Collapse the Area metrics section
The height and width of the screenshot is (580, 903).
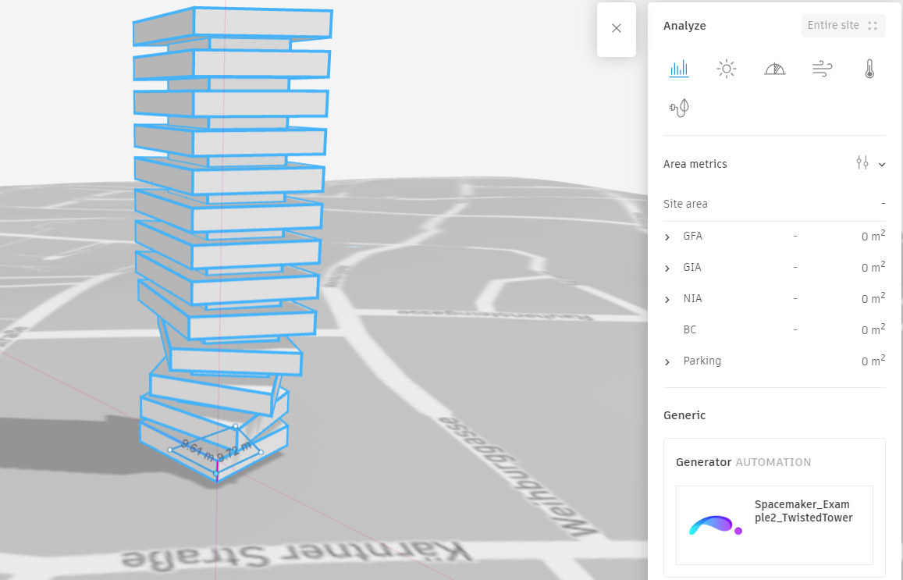point(883,164)
